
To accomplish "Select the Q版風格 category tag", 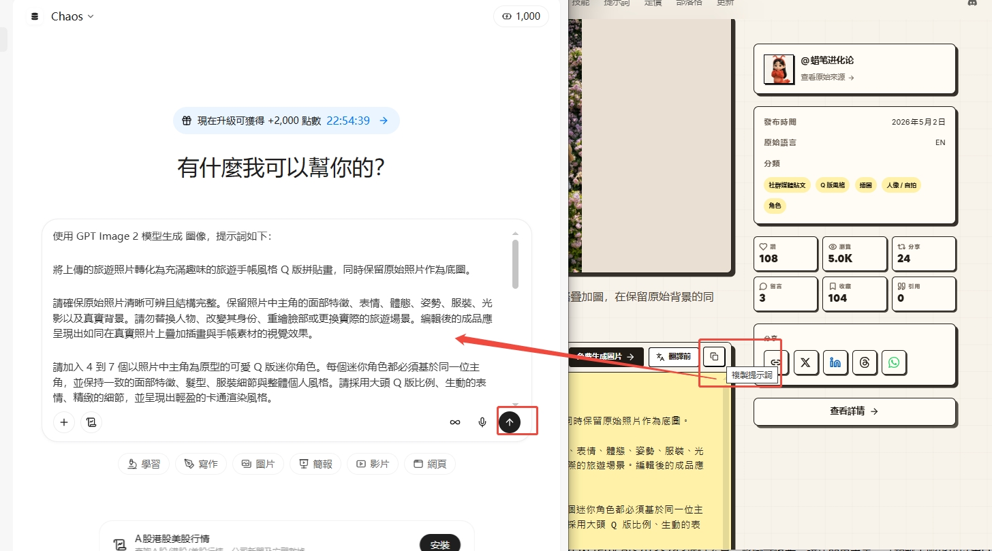I will [833, 185].
